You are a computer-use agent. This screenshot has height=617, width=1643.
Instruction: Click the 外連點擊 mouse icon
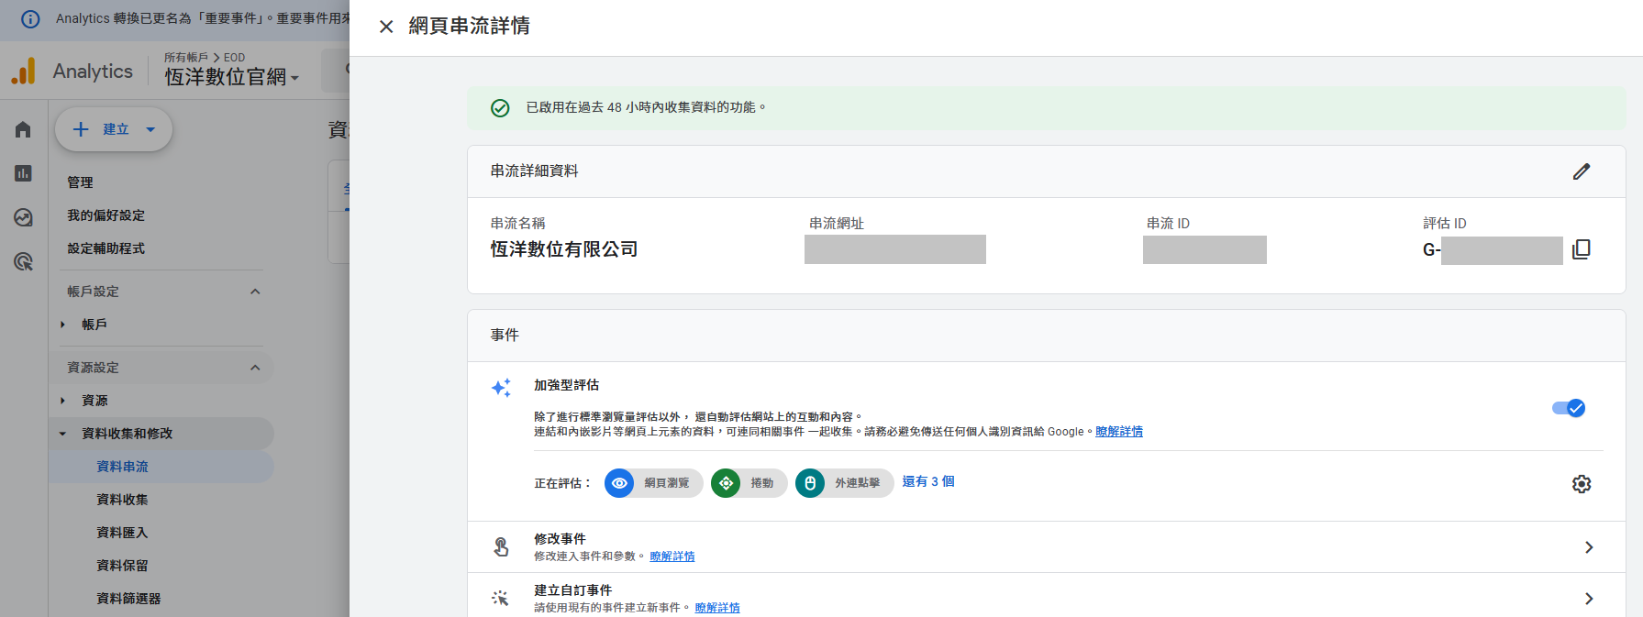tap(810, 483)
